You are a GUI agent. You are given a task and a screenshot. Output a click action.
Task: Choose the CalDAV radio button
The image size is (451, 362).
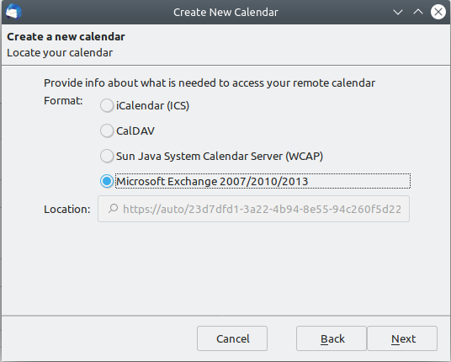pyautogui.click(x=107, y=131)
